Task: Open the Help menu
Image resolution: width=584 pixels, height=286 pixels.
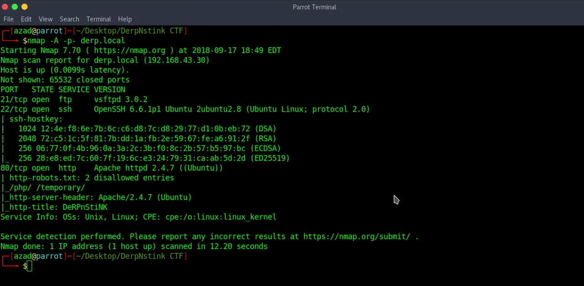Action: pos(125,19)
